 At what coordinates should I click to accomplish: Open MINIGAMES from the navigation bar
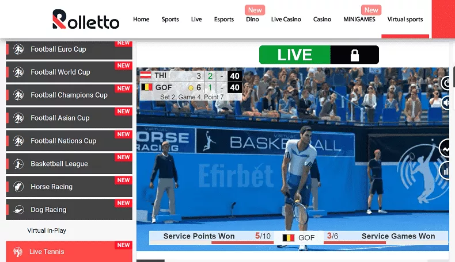pos(359,20)
